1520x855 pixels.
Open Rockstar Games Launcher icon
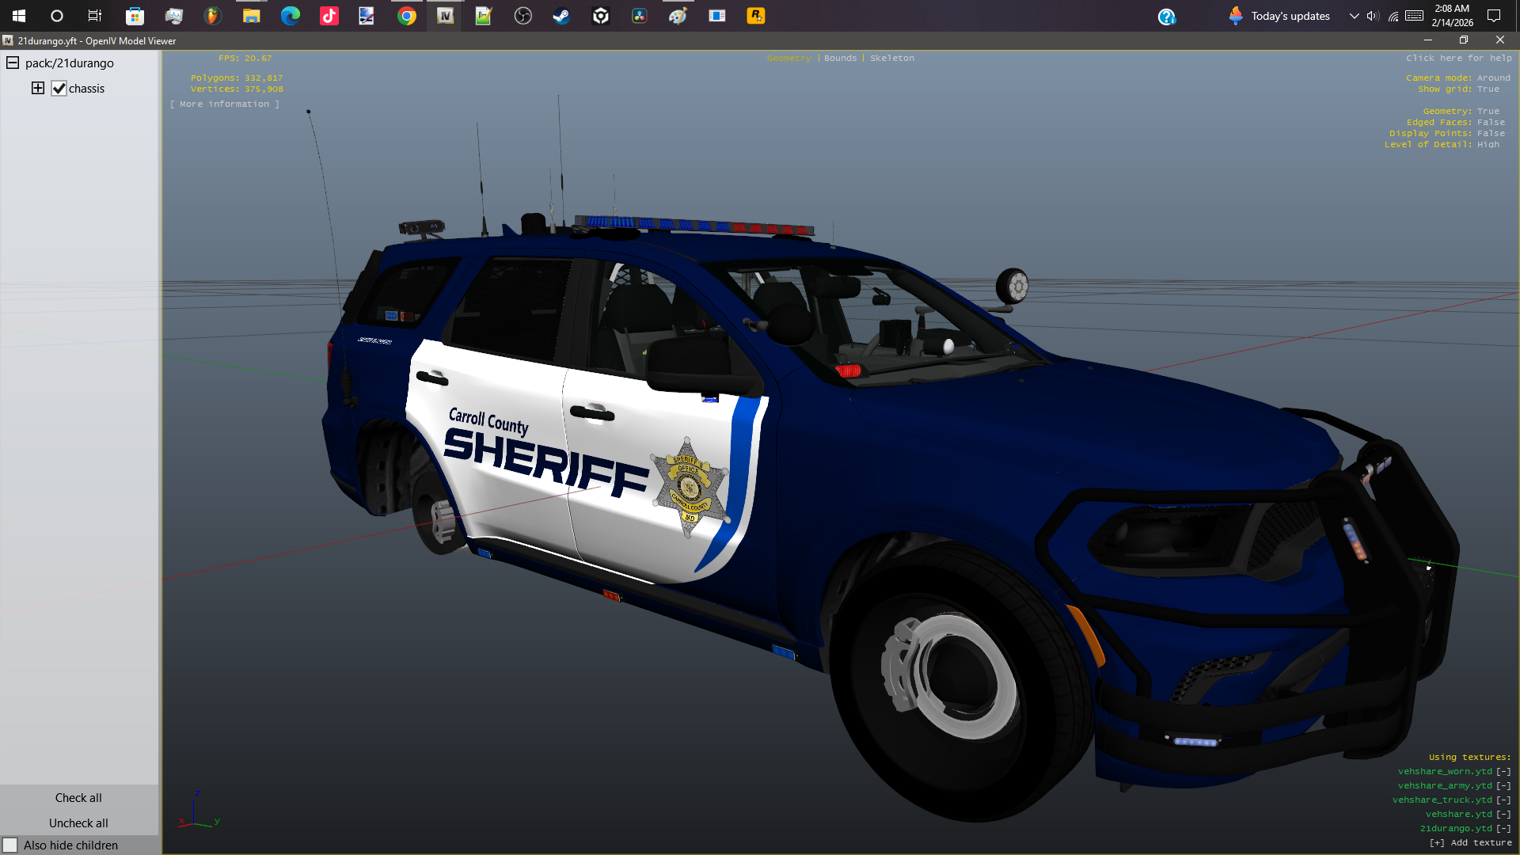click(x=756, y=16)
